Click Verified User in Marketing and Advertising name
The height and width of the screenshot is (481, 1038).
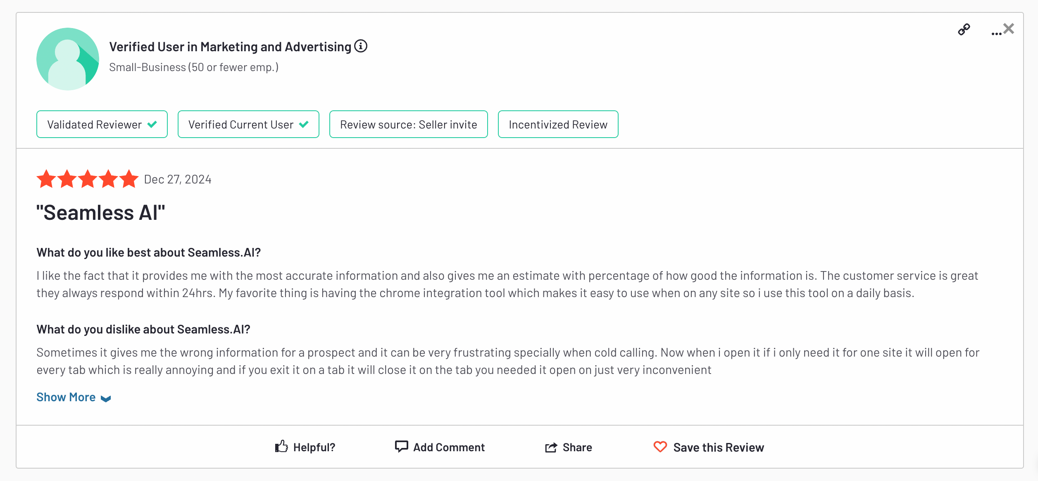click(x=230, y=47)
